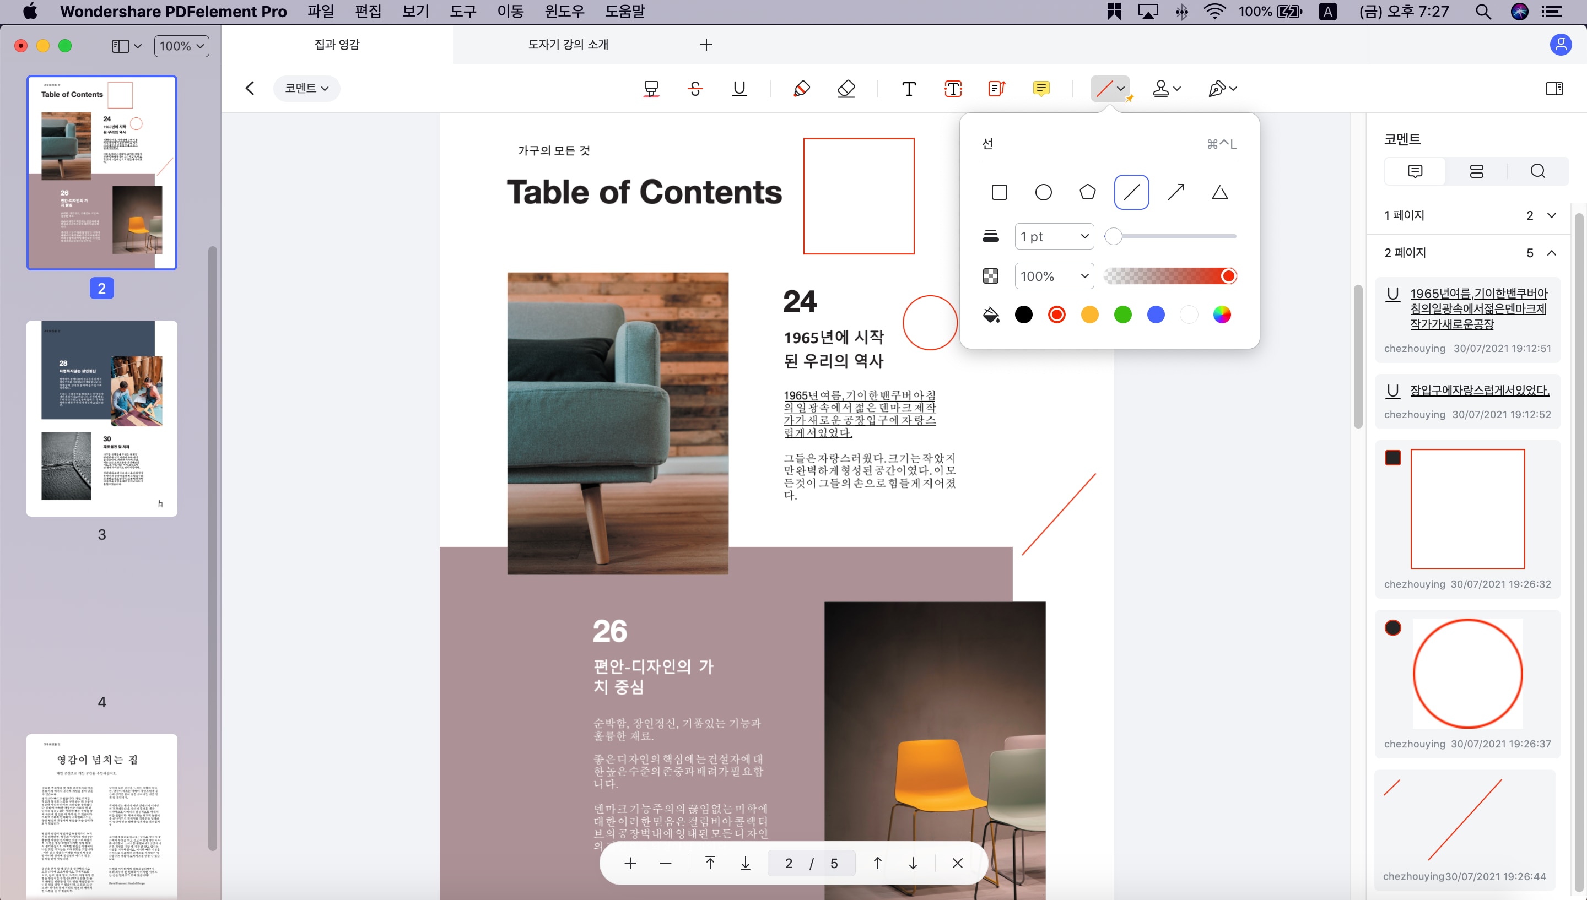Collapse the 2 페이지 comment group
The image size is (1587, 900).
(x=1551, y=253)
